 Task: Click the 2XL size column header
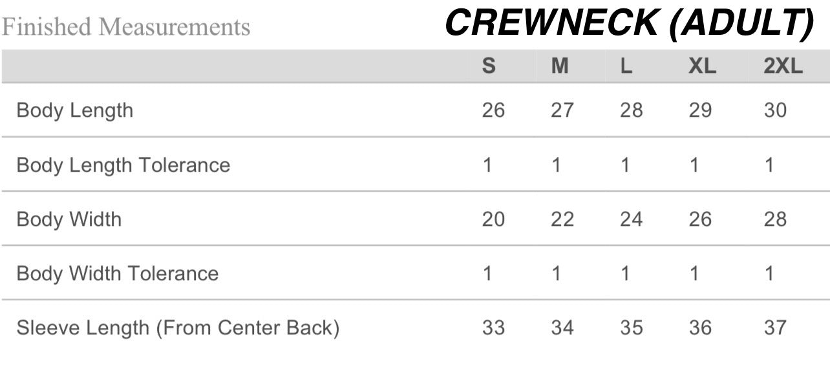(783, 66)
